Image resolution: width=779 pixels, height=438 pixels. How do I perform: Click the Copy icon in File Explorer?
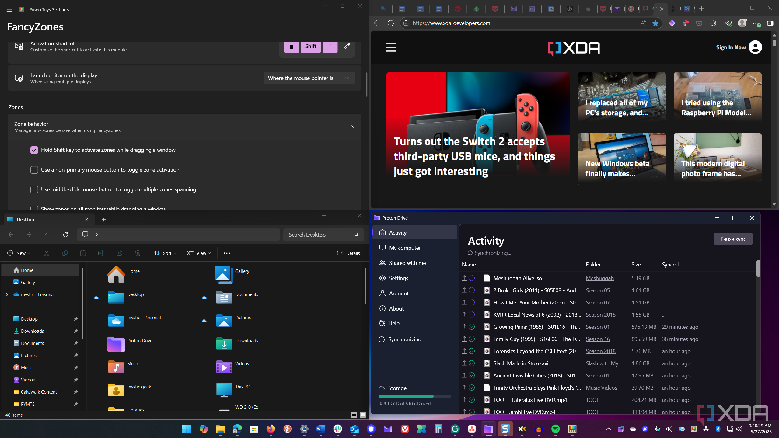tap(65, 253)
